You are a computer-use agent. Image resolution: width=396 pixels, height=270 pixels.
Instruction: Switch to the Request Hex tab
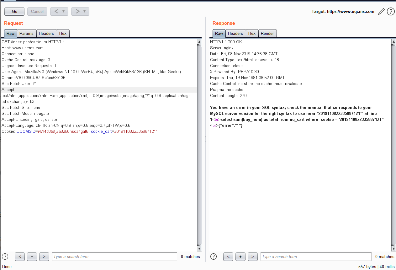click(63, 33)
